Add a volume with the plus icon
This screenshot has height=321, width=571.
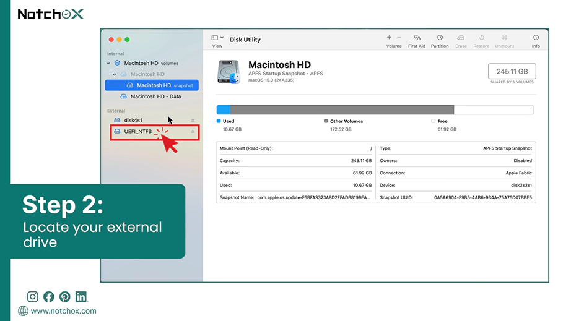(x=389, y=38)
